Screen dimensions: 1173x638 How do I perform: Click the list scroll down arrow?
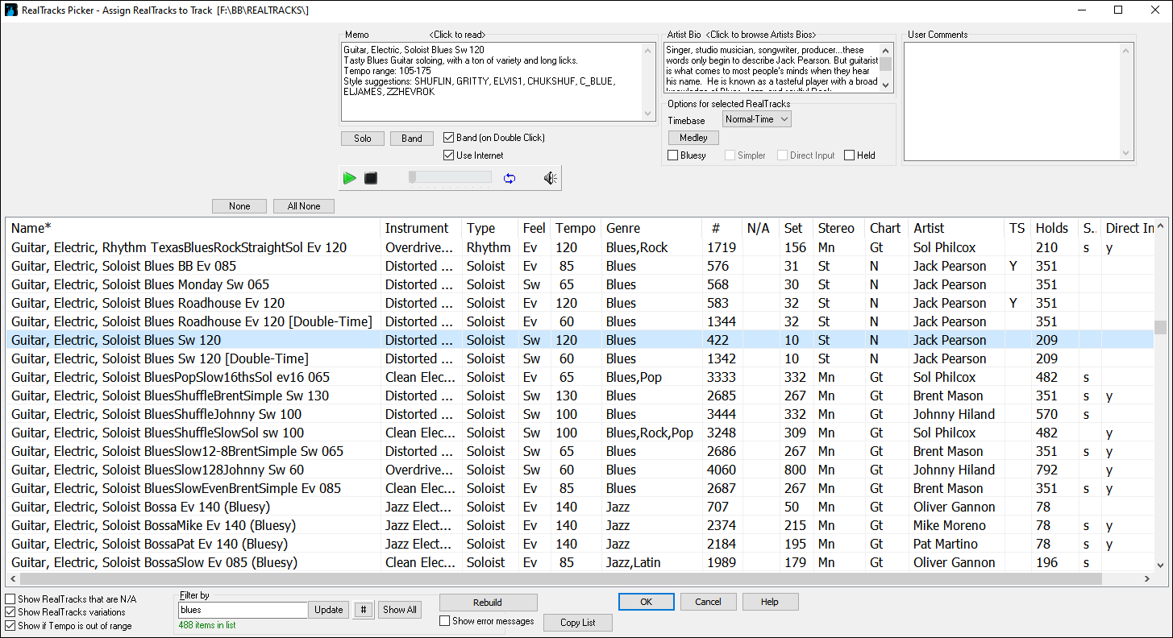(1160, 565)
